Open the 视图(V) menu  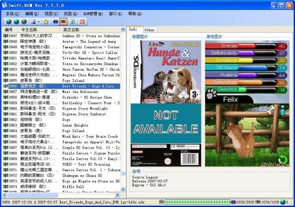click(x=51, y=14)
